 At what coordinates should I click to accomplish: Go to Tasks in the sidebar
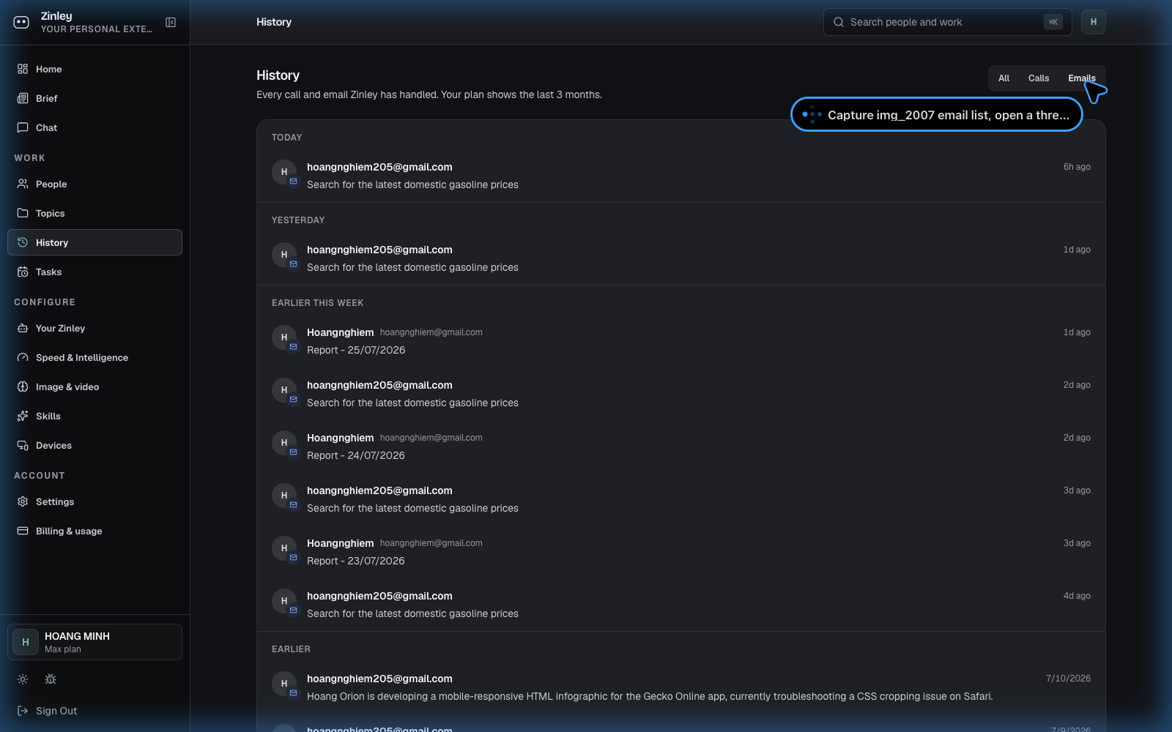94,272
